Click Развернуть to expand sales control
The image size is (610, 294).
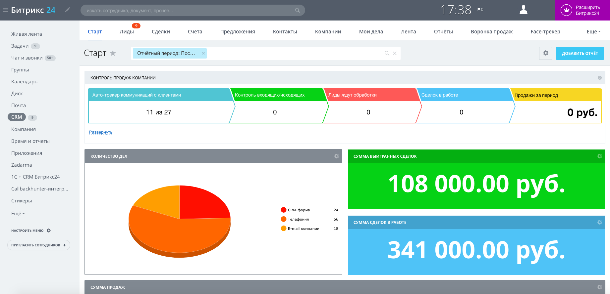101,132
